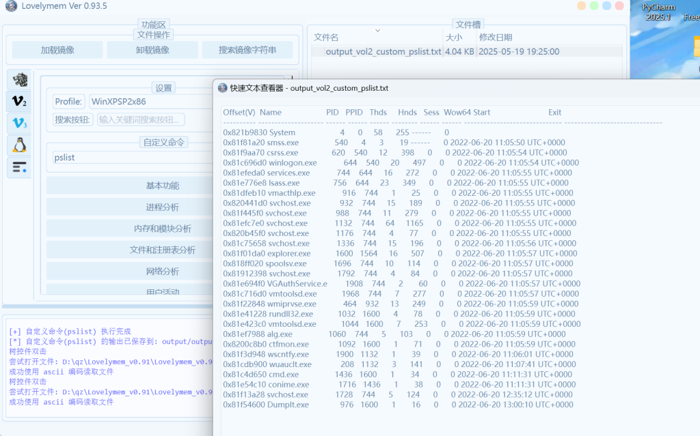Click the Lovelymem app icon in the title bar
700x436 pixels.
click(10, 6)
